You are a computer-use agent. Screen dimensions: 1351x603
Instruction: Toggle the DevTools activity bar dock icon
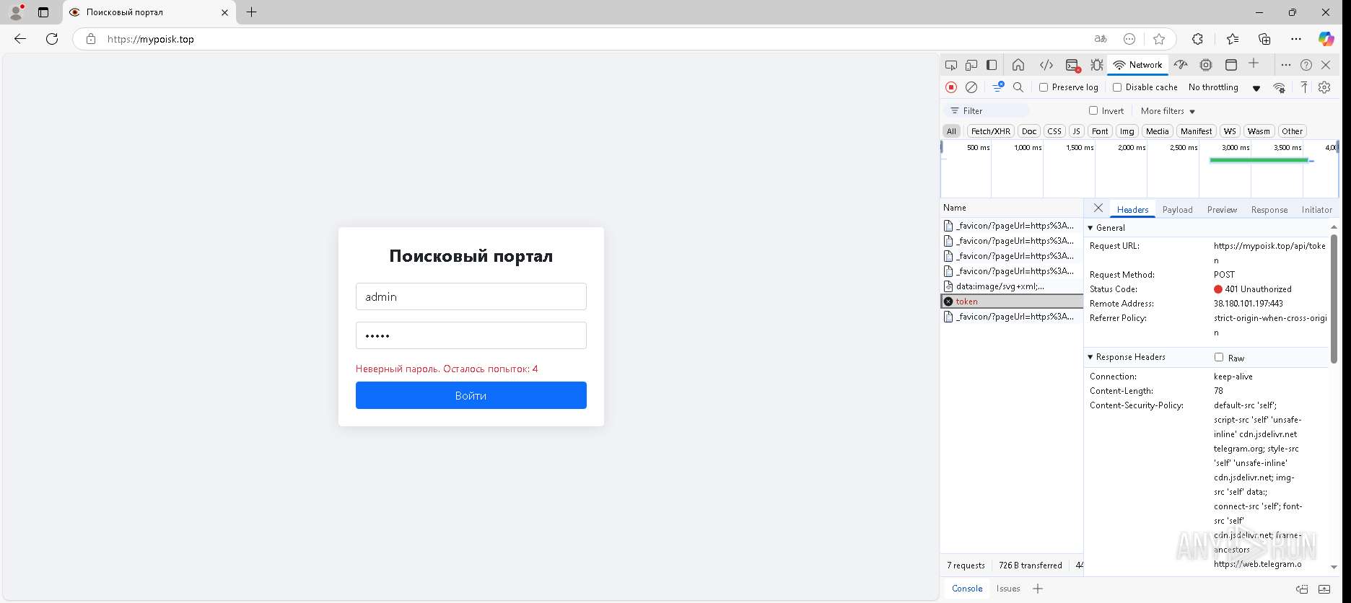point(992,65)
